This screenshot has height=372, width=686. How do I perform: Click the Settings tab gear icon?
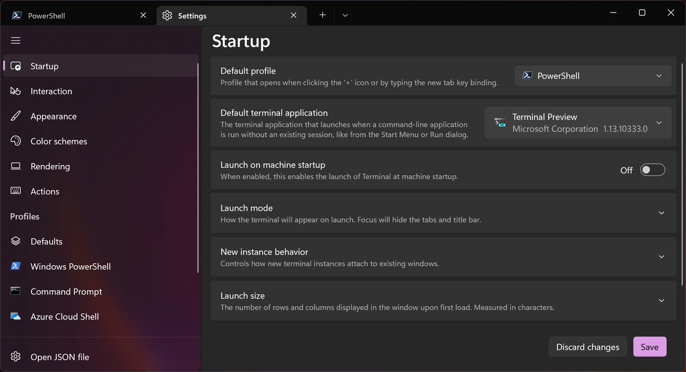(167, 15)
